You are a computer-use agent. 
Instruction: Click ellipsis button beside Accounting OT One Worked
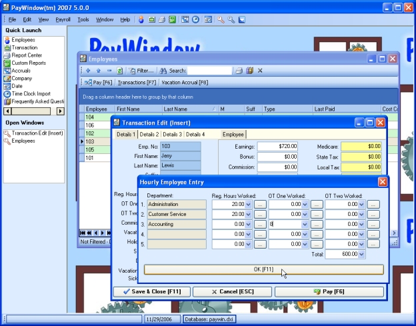coord(317,224)
